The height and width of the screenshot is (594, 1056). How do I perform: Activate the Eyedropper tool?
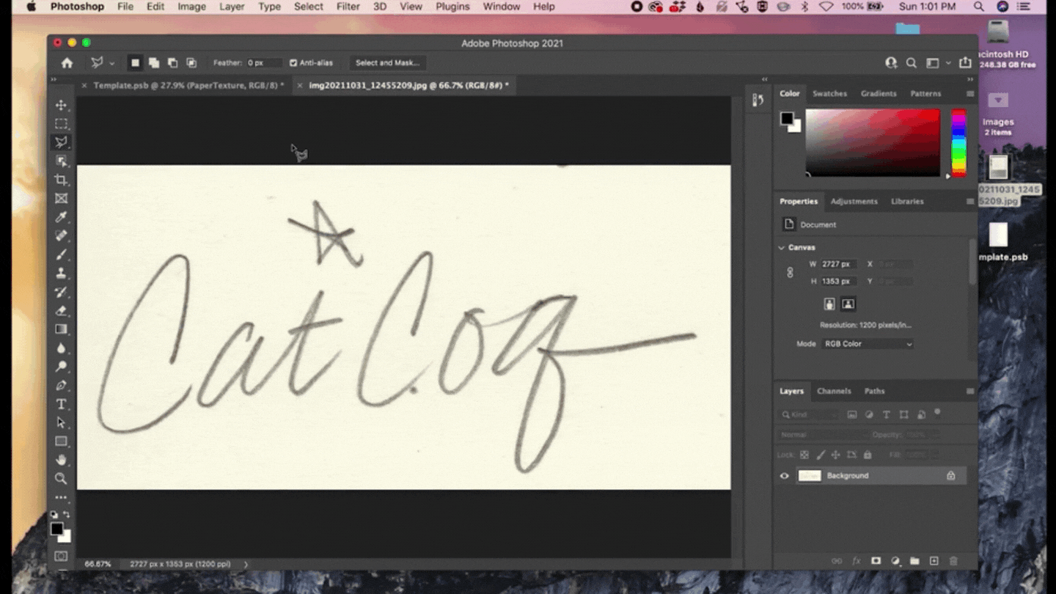(62, 217)
